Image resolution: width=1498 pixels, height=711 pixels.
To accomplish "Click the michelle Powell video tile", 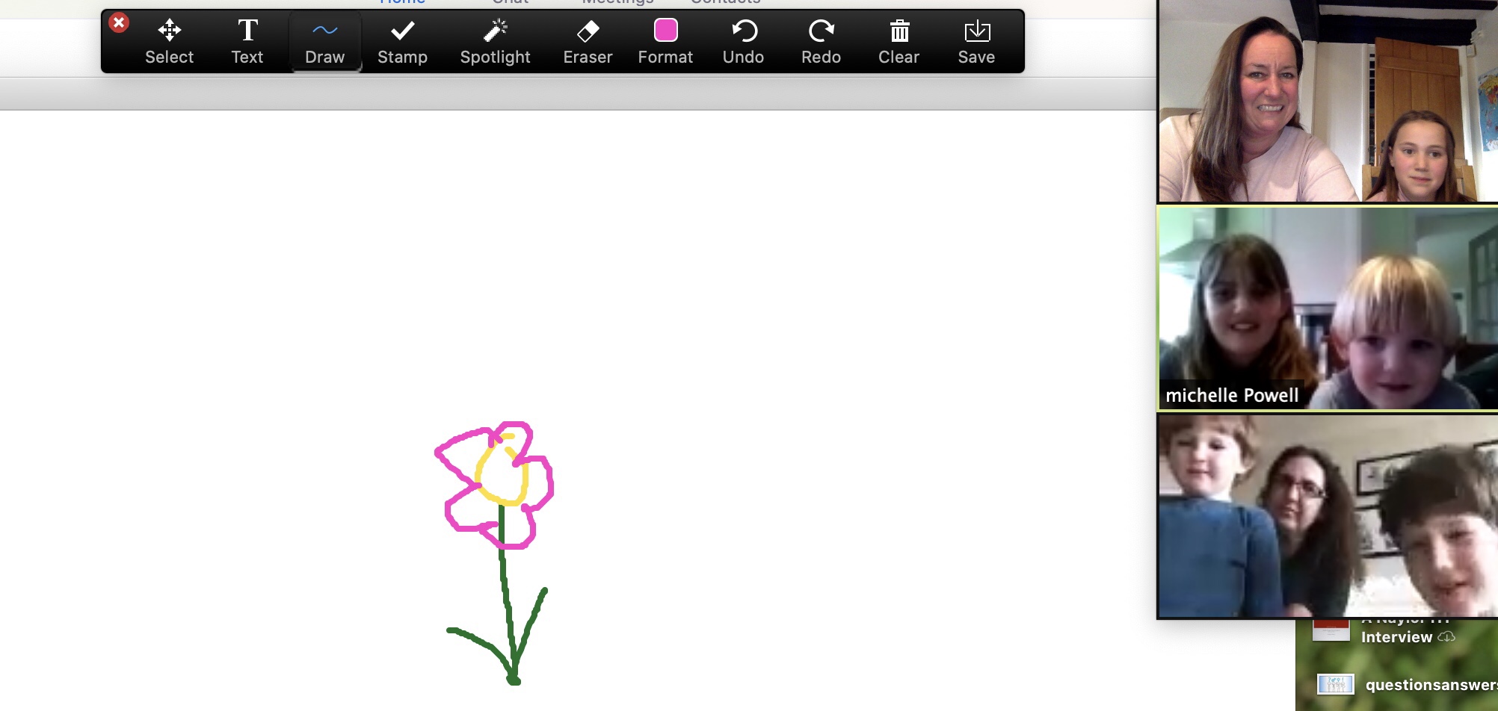I will 1328,308.
